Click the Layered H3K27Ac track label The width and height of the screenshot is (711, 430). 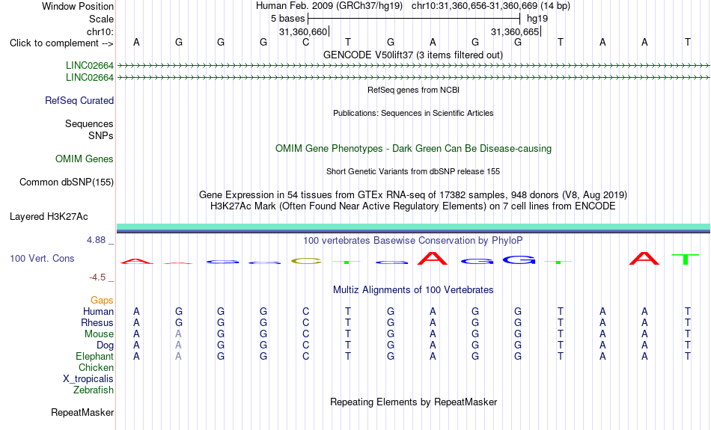coord(49,217)
